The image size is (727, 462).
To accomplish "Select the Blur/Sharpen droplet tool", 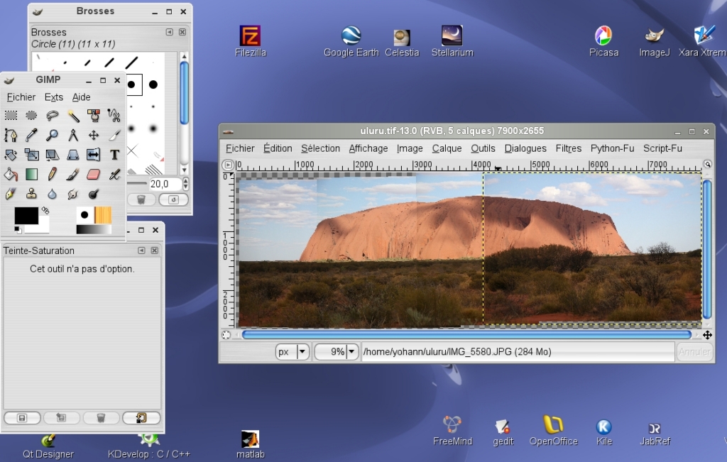I will (52, 194).
